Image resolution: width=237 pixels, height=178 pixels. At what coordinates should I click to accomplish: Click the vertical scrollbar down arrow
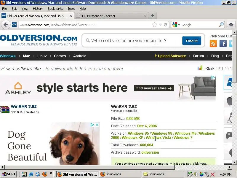tap(234, 162)
